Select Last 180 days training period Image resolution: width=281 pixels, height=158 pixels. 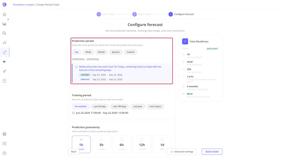pos(119,106)
